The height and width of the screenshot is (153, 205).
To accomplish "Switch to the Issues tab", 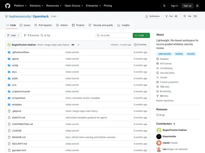I will pos(25,25).
